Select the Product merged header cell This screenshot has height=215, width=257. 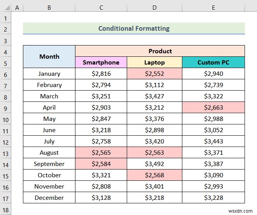coord(160,51)
